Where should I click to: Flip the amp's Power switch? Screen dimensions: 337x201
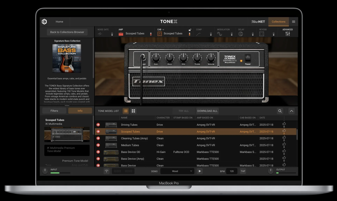248,58
